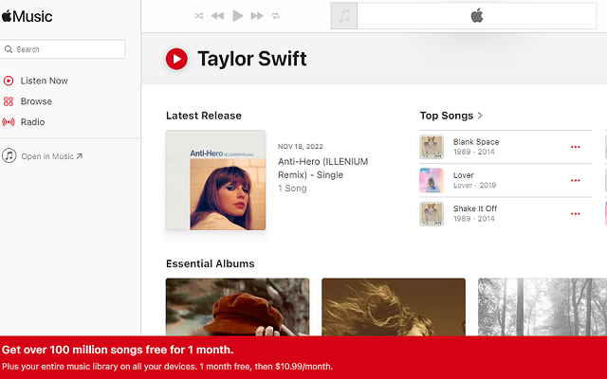This screenshot has width=607, height=379.
Task: Focus the Search field
Action: tap(63, 49)
